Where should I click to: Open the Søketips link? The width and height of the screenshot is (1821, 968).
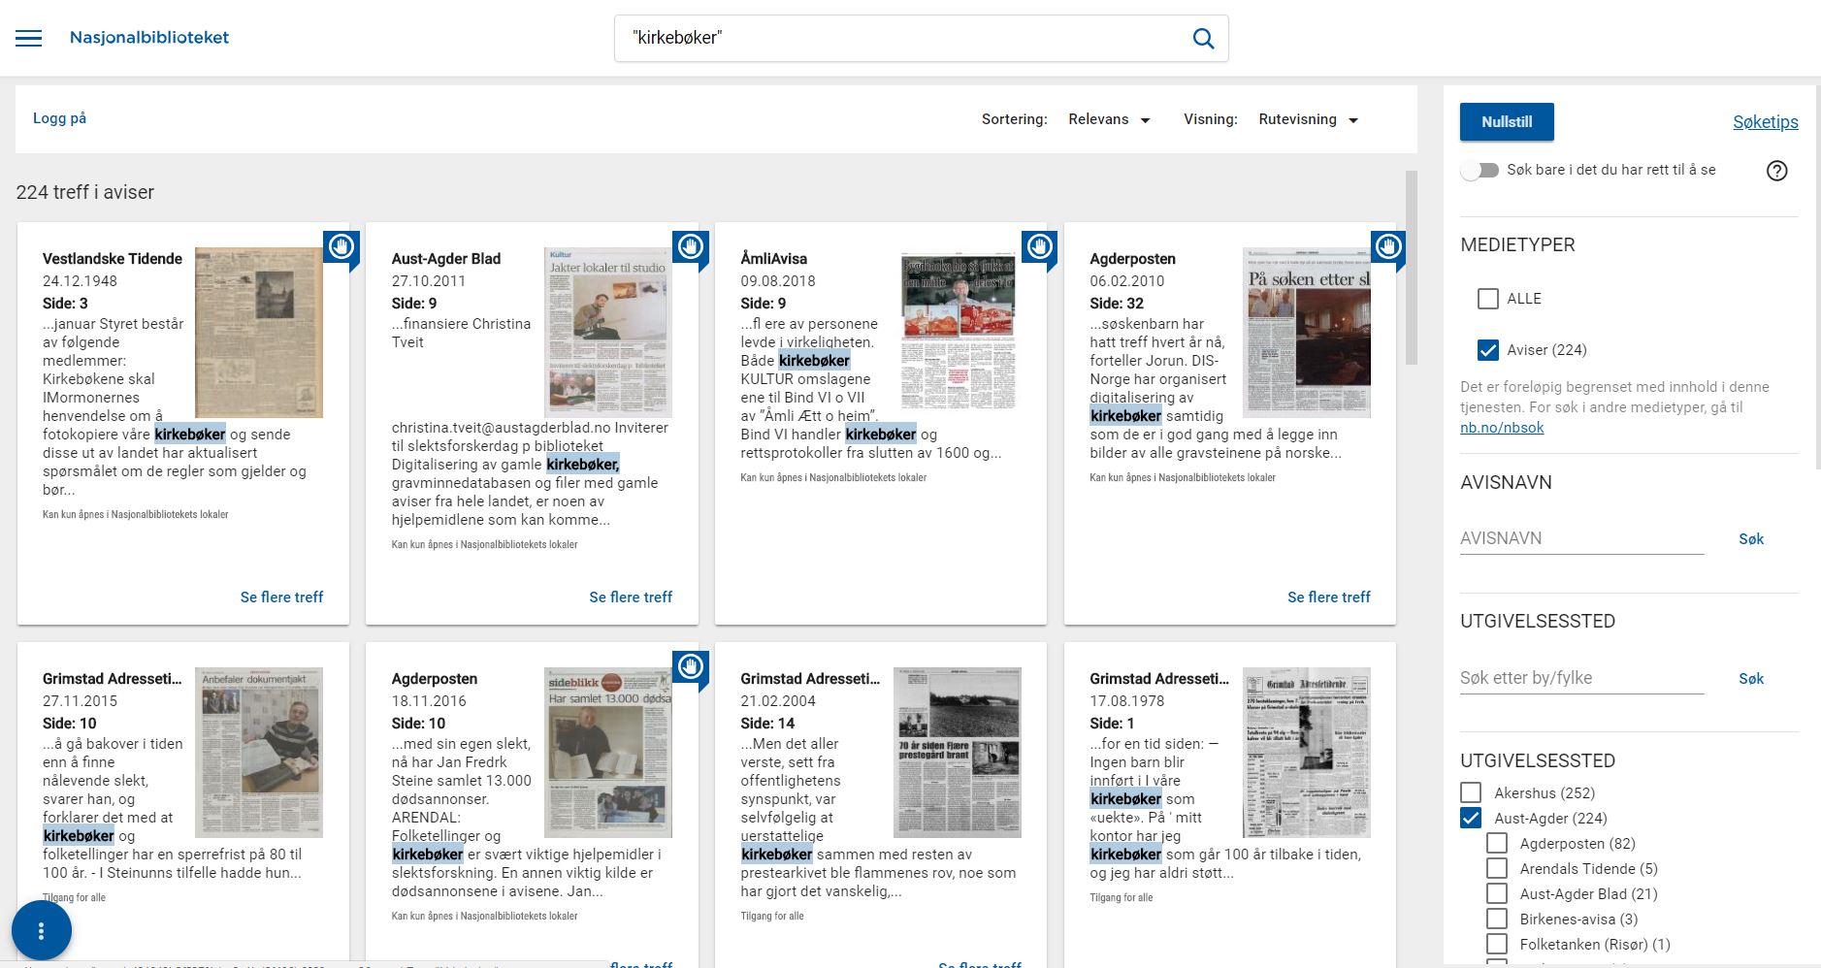point(1765,122)
